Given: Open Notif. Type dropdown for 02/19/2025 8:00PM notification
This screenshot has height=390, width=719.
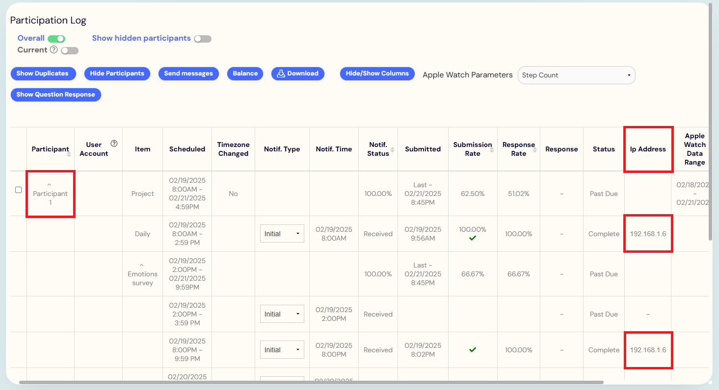Looking at the screenshot, I should pos(282,350).
